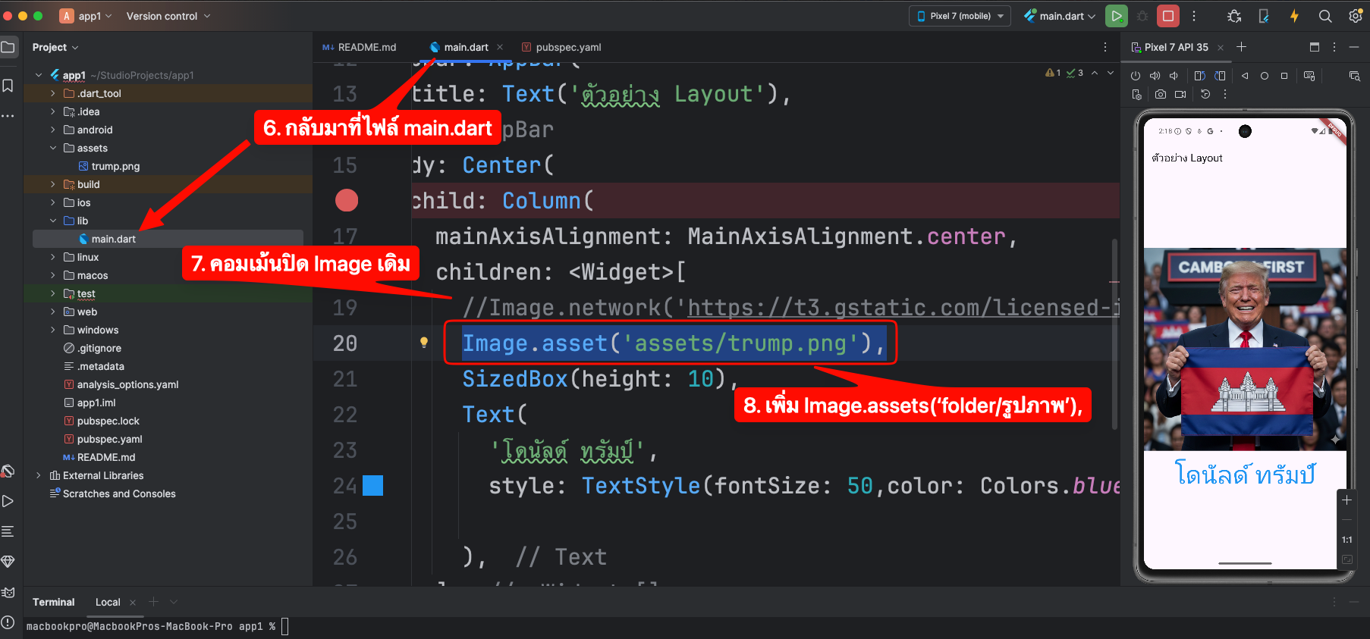The height and width of the screenshot is (639, 1370).
Task: Select trump.png in the project tree
Action: coord(115,167)
